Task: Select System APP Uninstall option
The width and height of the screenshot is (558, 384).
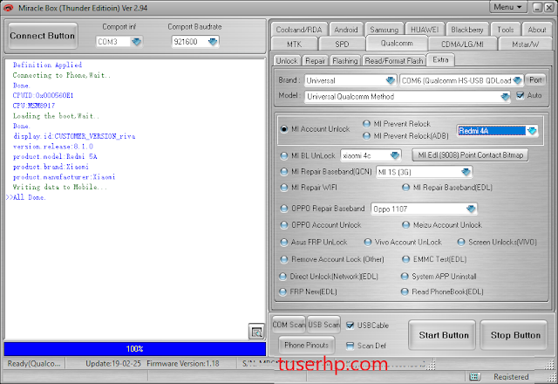Action: tap(405, 277)
